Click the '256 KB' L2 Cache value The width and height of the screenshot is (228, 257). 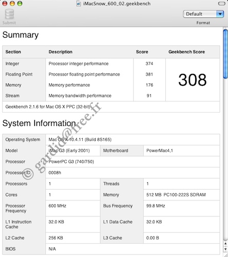coord(56,238)
